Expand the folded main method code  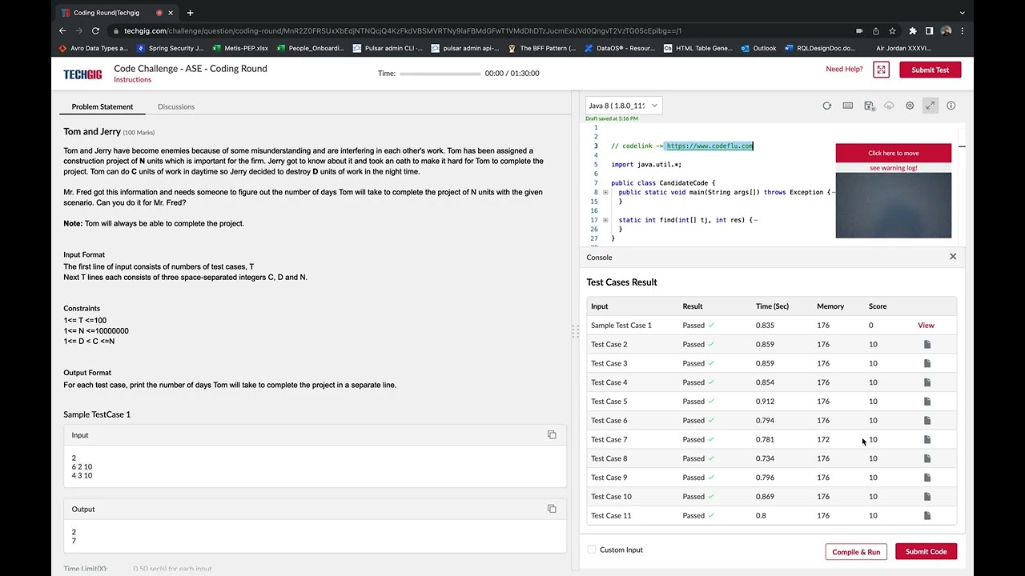pos(605,192)
